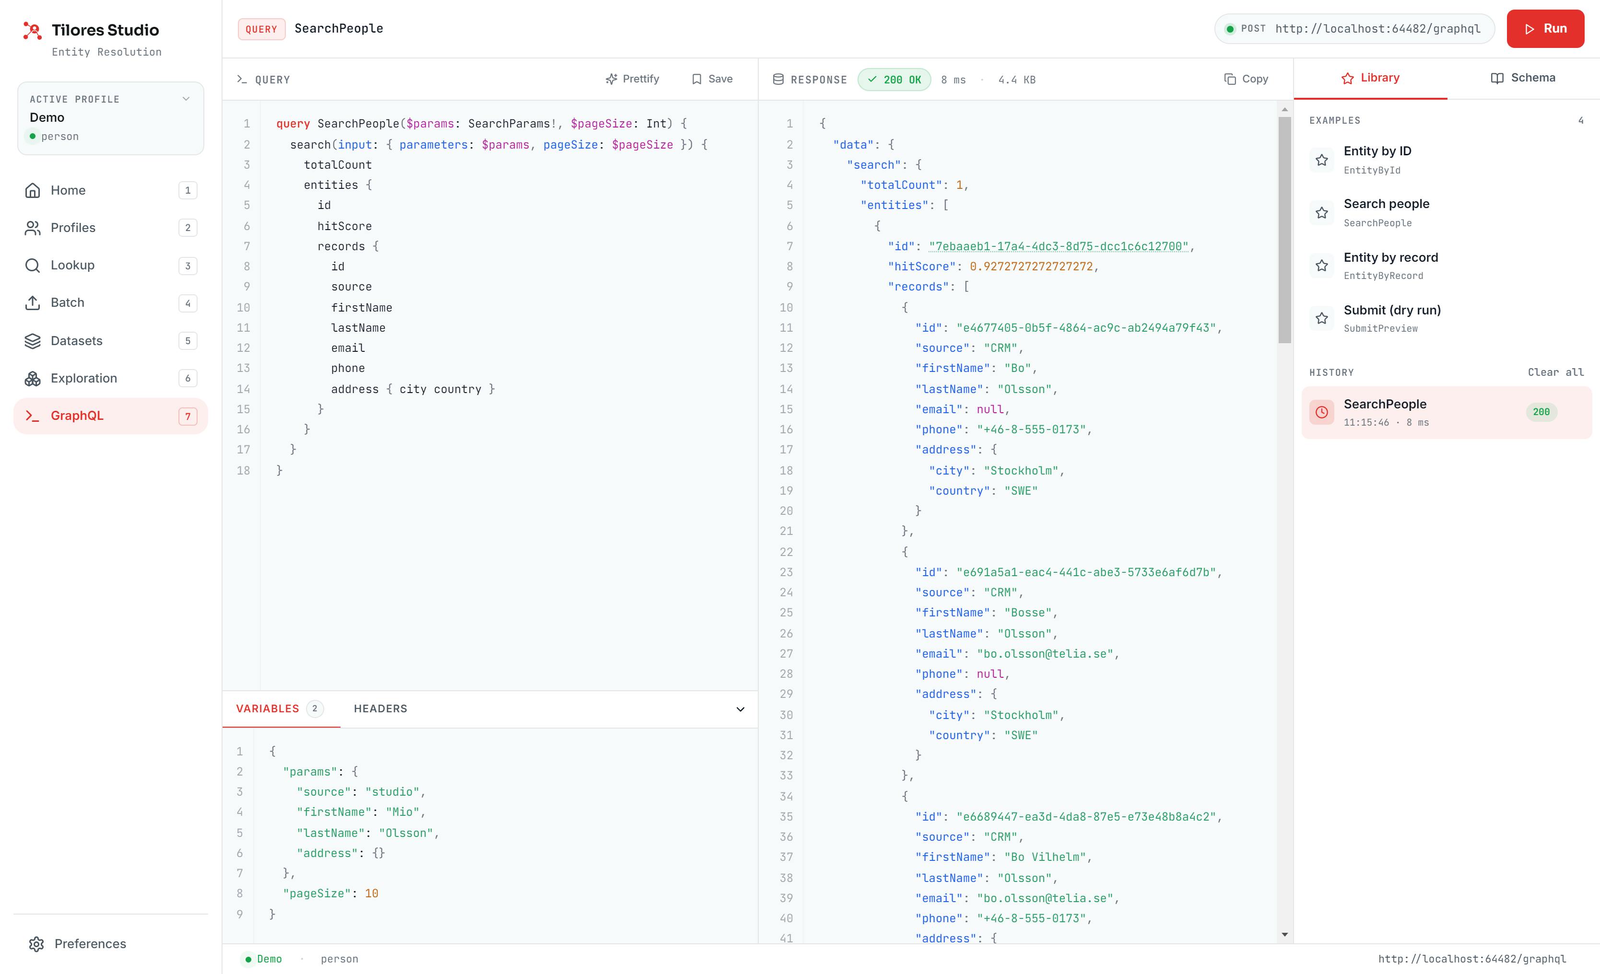Click the Batch upload arrow icon
This screenshot has width=1600, height=974.
coord(33,303)
